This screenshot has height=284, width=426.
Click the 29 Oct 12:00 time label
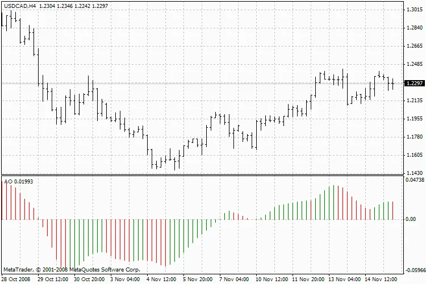coord(53,279)
